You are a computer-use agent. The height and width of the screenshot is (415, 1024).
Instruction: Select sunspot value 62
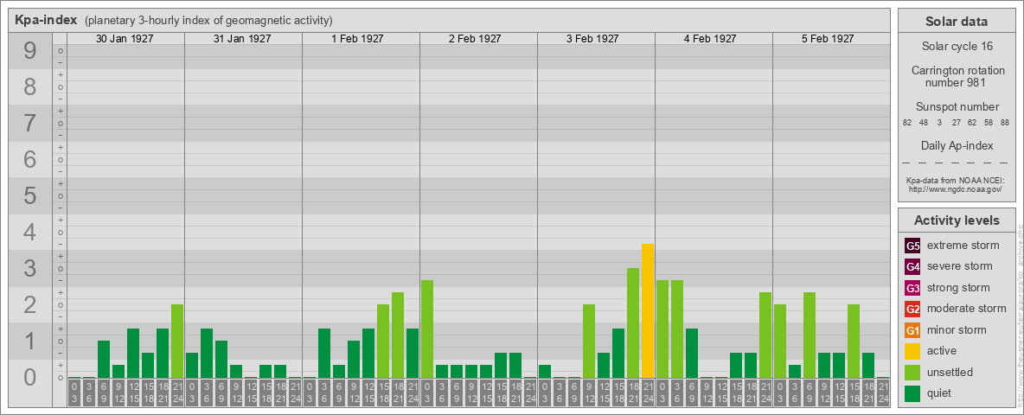[x=972, y=123]
